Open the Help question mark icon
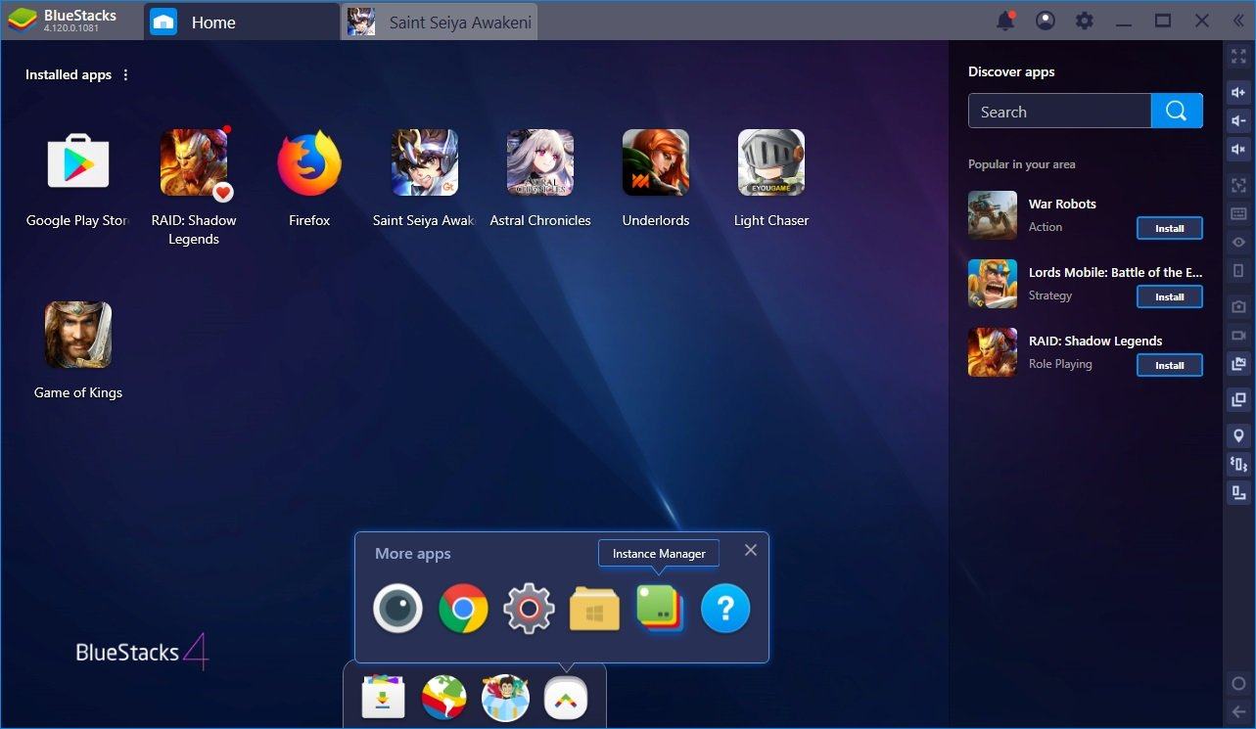1256x729 pixels. (725, 609)
